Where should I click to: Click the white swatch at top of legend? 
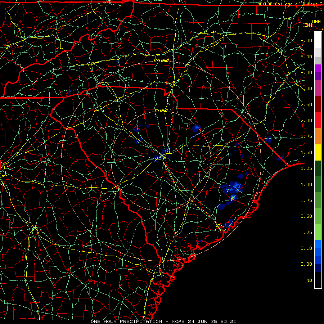(x=318, y=40)
